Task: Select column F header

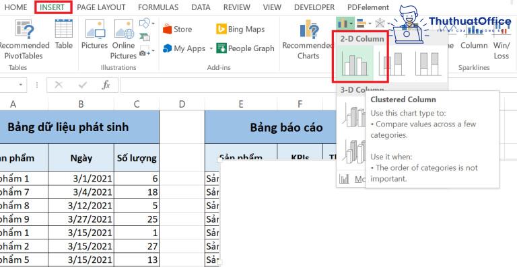Action: (300, 104)
